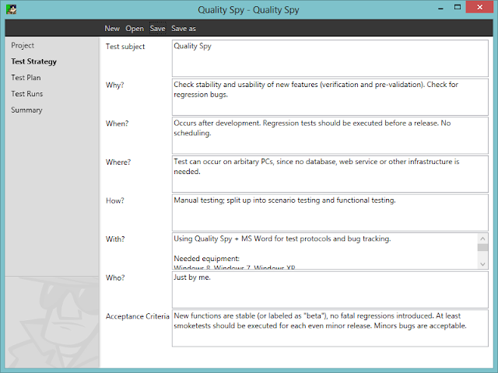The height and width of the screenshot is (373, 498).
Task: Focus the Who? text box
Action: coord(330,290)
